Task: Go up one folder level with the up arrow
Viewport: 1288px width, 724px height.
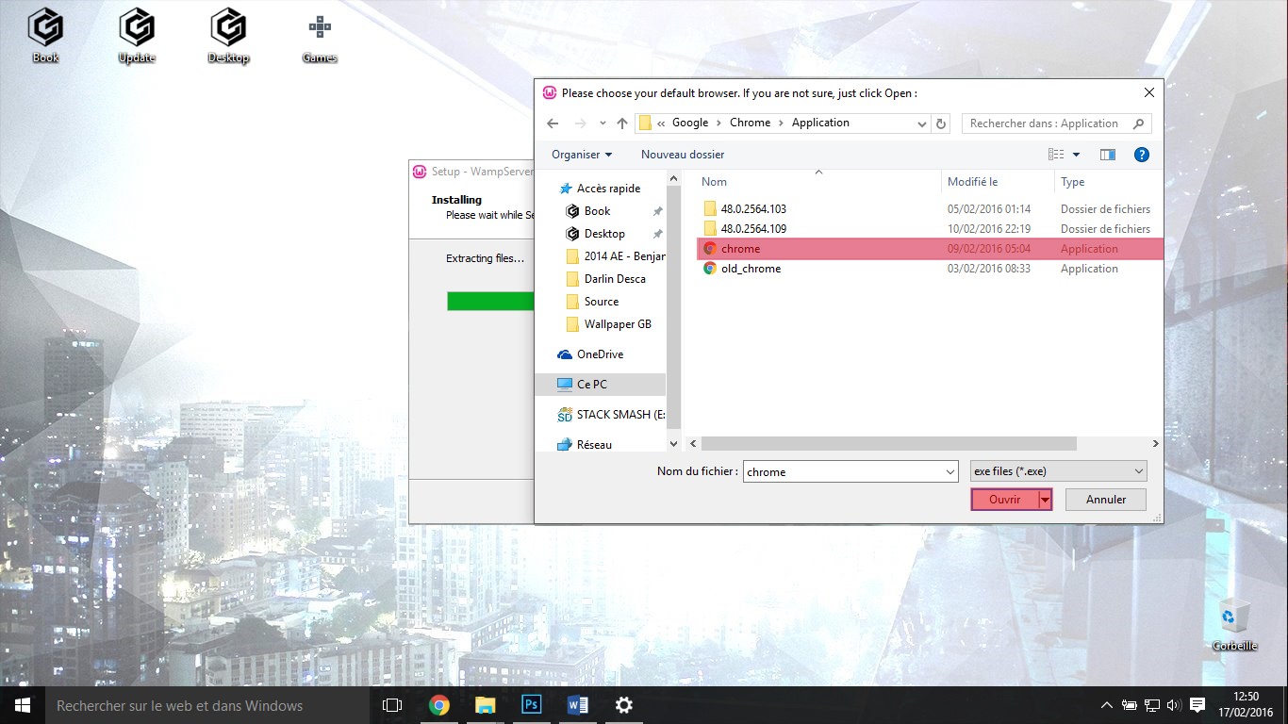Action: [x=622, y=123]
